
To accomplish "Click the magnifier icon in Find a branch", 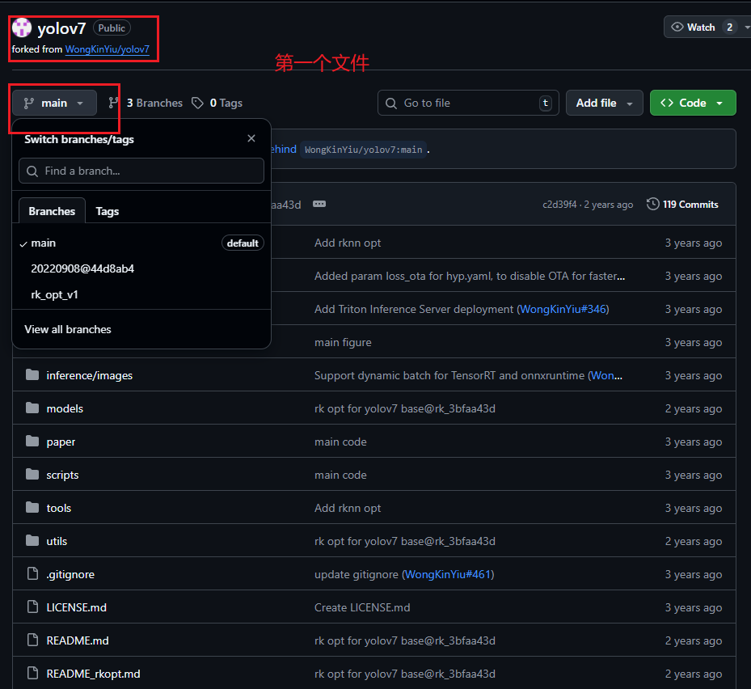I will coord(32,171).
